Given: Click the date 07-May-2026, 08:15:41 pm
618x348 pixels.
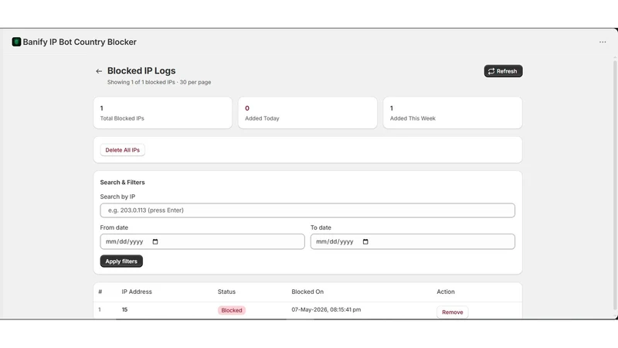Looking at the screenshot, I should pos(326,310).
